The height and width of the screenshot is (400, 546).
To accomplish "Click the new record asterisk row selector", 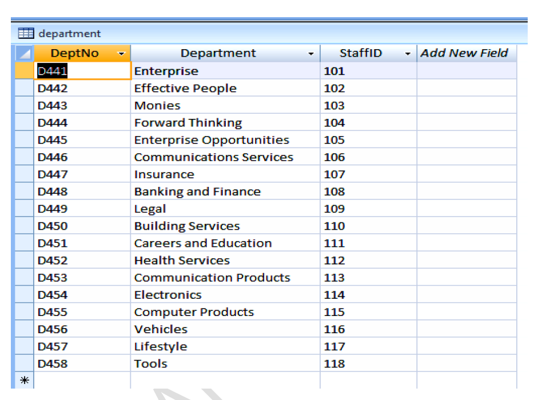I will pyautogui.click(x=24, y=381).
